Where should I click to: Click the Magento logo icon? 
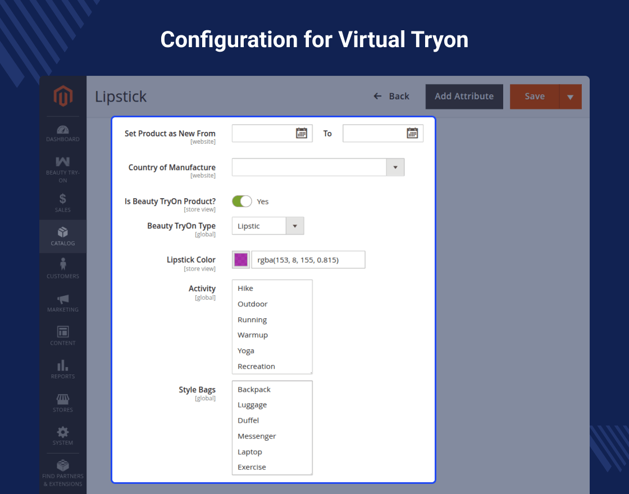pyautogui.click(x=63, y=97)
